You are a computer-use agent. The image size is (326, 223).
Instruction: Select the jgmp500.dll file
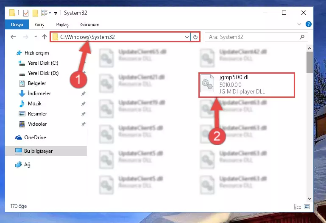click(x=247, y=85)
